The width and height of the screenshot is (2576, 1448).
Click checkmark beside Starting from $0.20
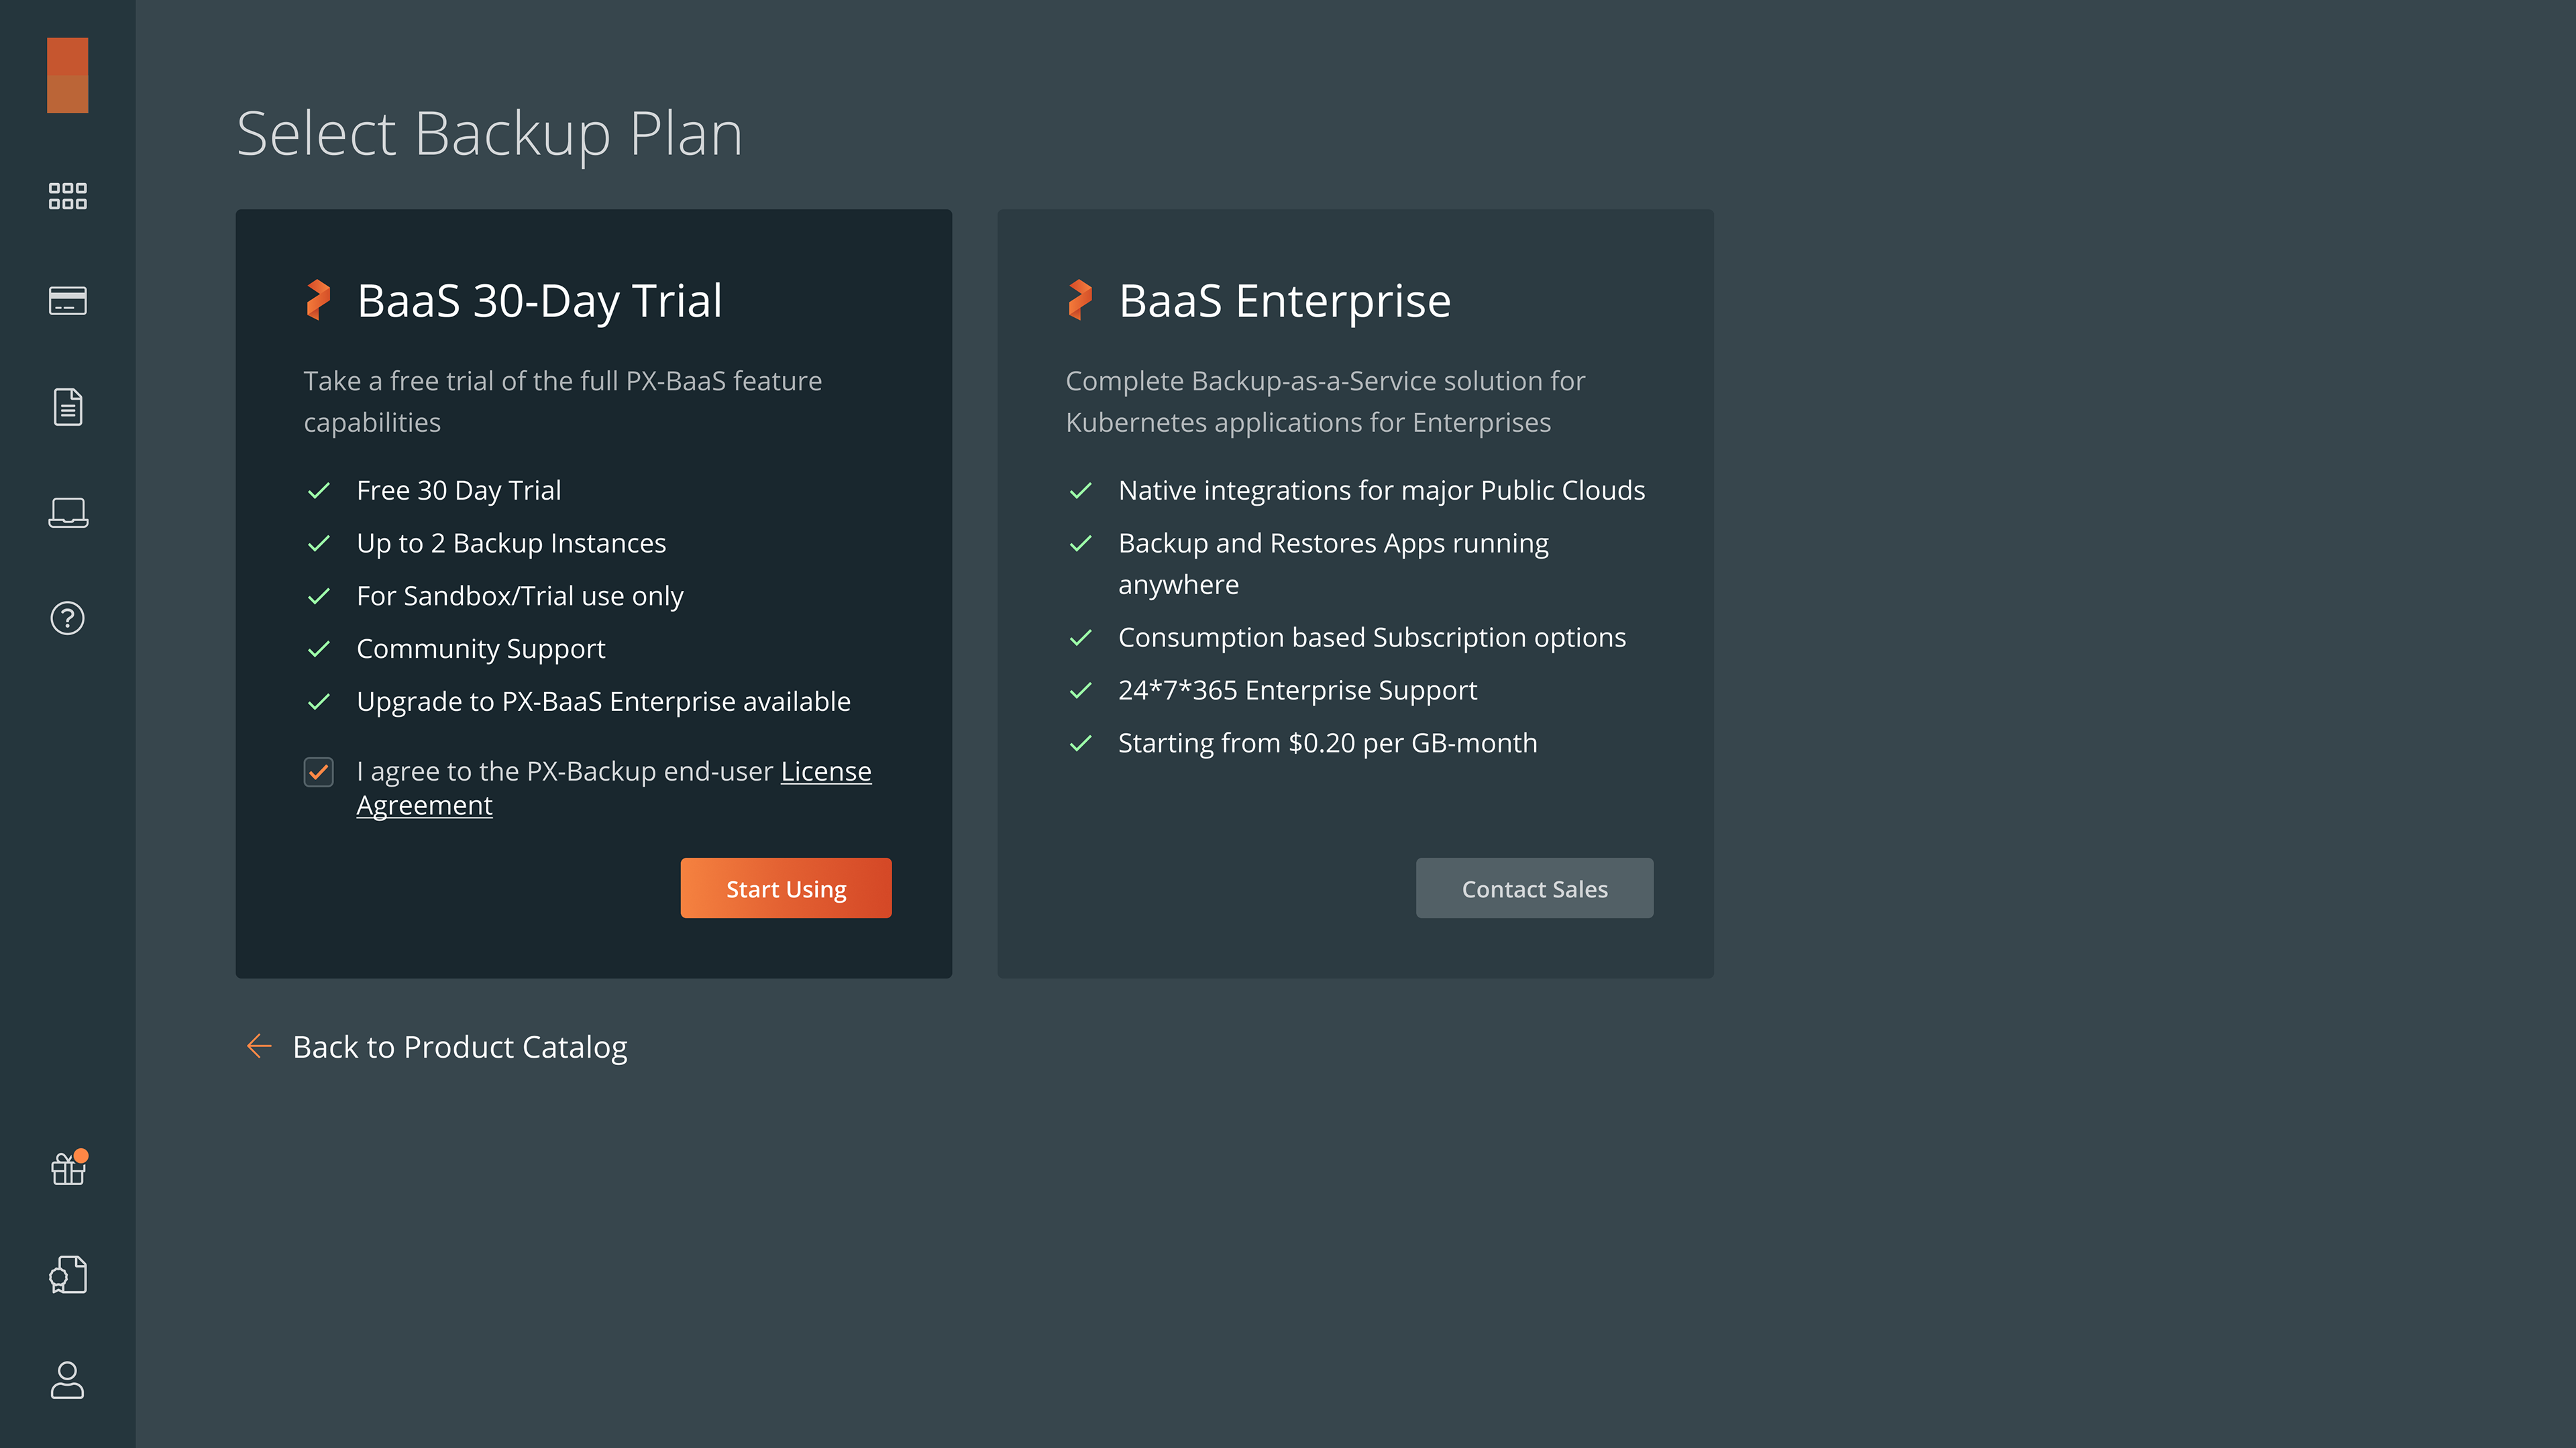click(1081, 744)
